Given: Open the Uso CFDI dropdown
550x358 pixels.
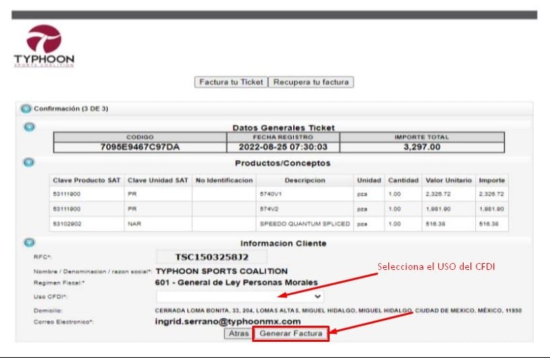Looking at the screenshot, I should coord(240,296).
